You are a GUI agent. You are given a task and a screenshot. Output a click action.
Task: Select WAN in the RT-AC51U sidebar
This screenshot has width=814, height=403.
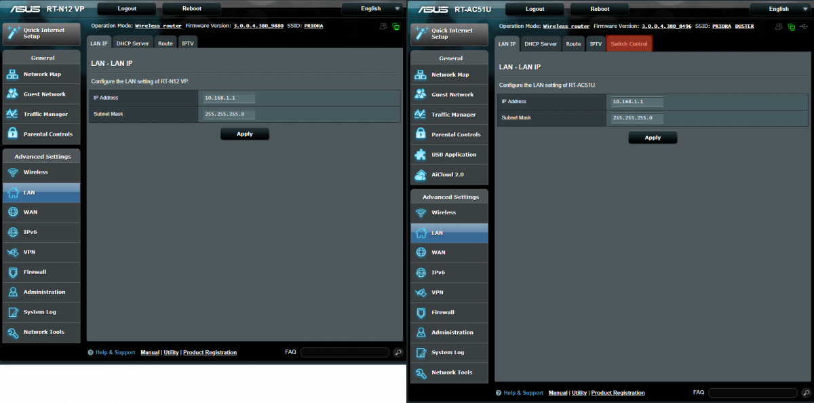(x=450, y=252)
